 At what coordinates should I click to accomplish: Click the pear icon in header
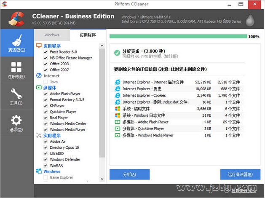(x=250, y=20)
